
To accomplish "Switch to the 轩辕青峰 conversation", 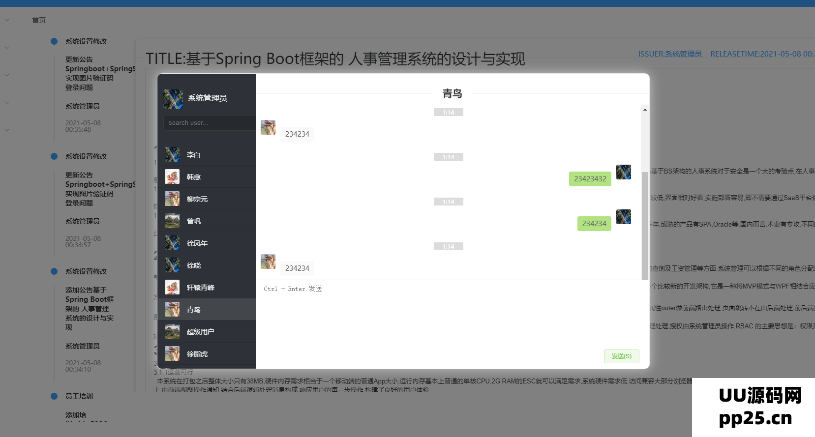I will [x=200, y=288].
